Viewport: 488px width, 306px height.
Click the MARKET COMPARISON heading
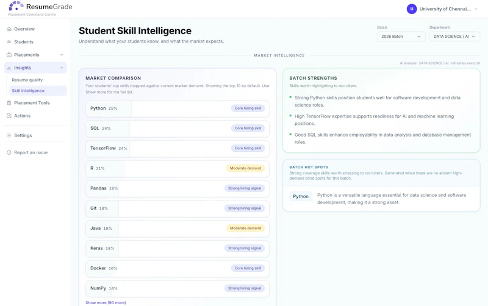pos(113,78)
